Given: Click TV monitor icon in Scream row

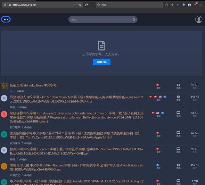Looking at the screenshot, I should tap(178, 149).
